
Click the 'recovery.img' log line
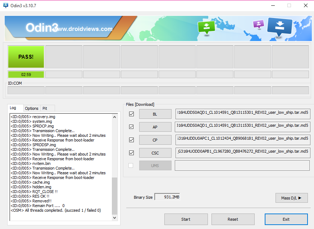[x=33, y=117]
